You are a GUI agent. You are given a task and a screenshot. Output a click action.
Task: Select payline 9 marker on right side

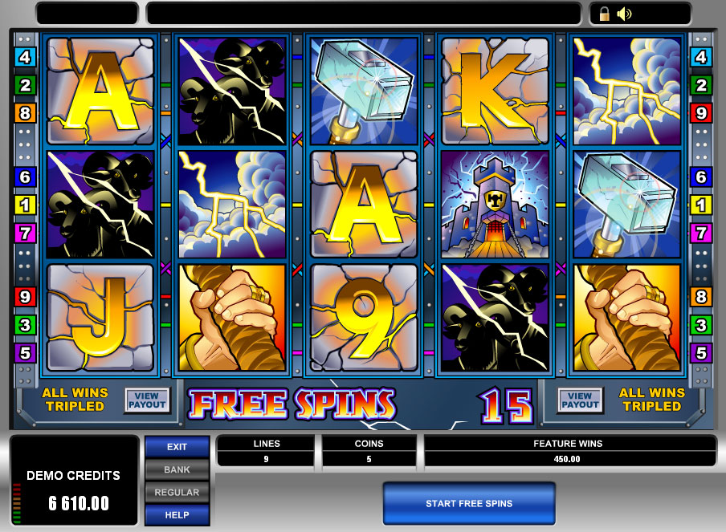coord(701,113)
